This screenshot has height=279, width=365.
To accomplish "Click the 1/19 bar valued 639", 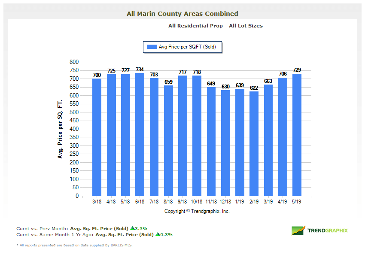I will [x=240, y=143].
